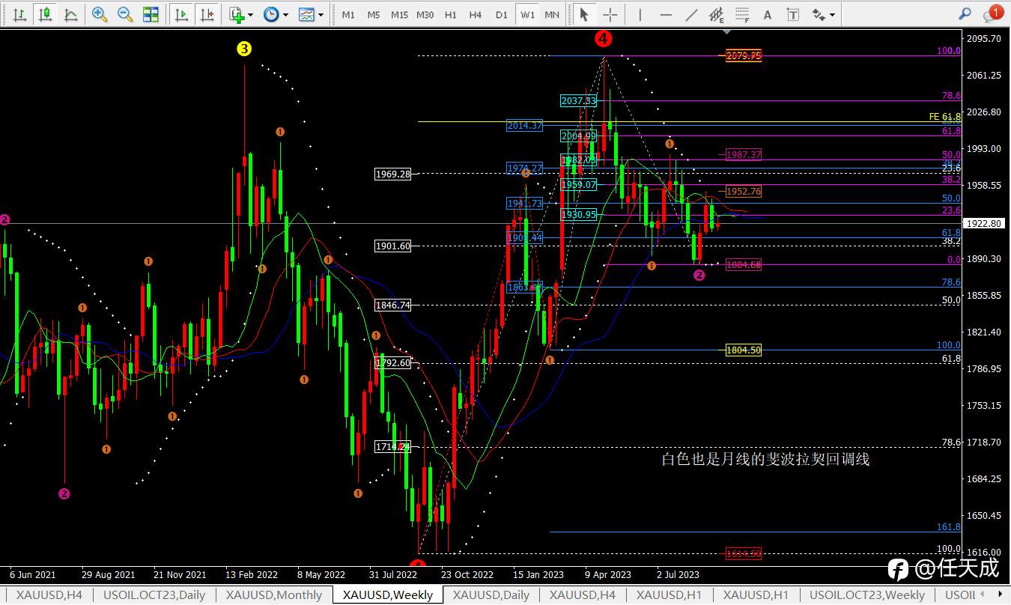This screenshot has width=1011, height=605.
Task: Set timeframe to M1
Action: pyautogui.click(x=348, y=14)
